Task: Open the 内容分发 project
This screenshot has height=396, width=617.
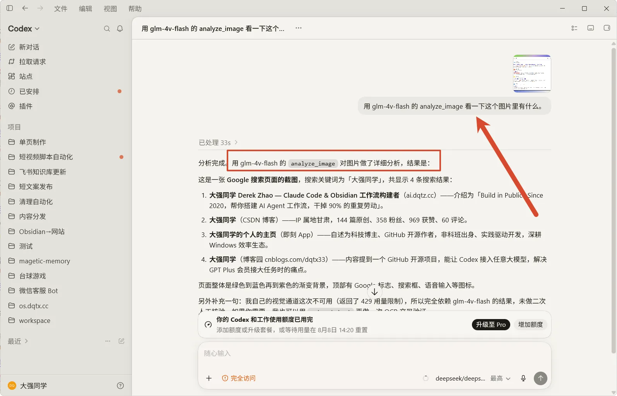Action: 32,217
